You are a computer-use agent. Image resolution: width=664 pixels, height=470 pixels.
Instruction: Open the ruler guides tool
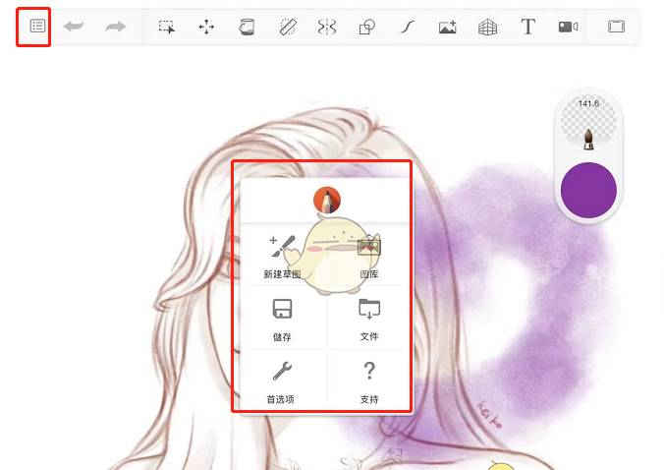tap(288, 27)
